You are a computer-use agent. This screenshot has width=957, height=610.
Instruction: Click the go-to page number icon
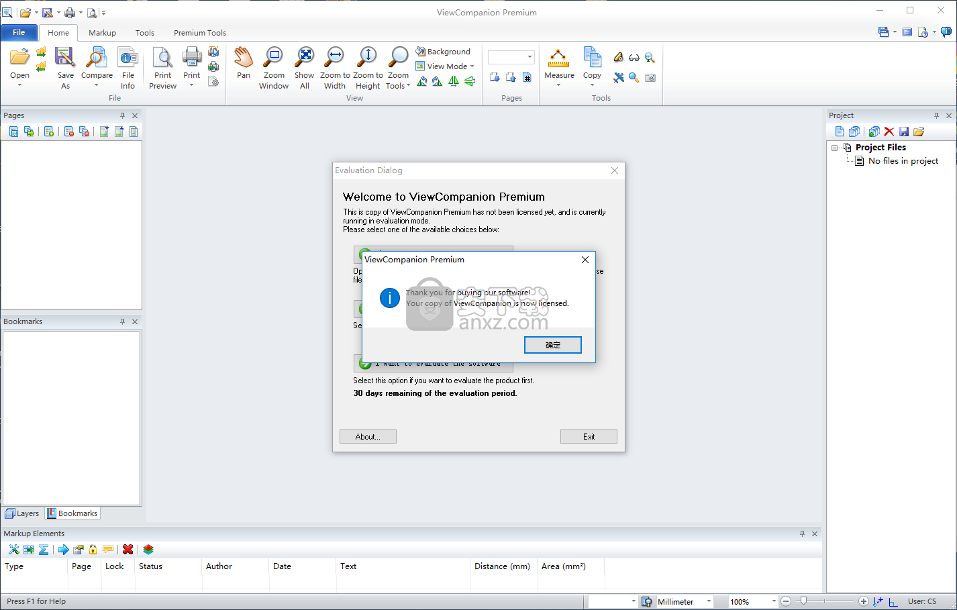pos(527,77)
